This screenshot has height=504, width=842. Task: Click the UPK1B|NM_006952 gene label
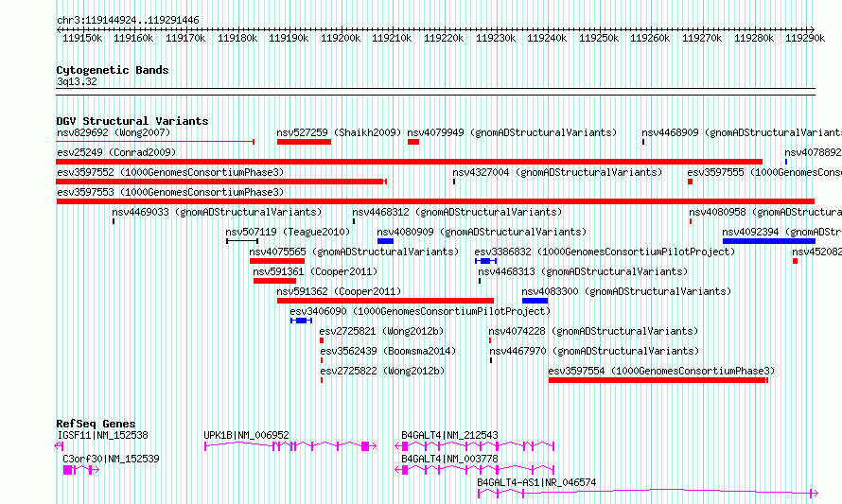(x=247, y=435)
